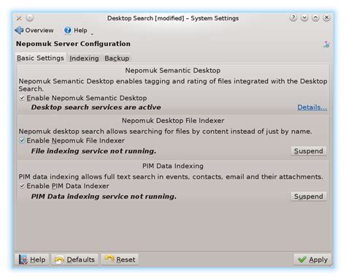Click the Nepomuk icon beside the Server Configuration heading
The height and width of the screenshot is (280, 346).
point(326,45)
